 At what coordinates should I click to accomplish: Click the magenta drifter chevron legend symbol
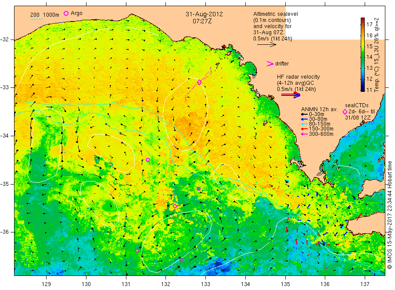pyautogui.click(x=270, y=64)
